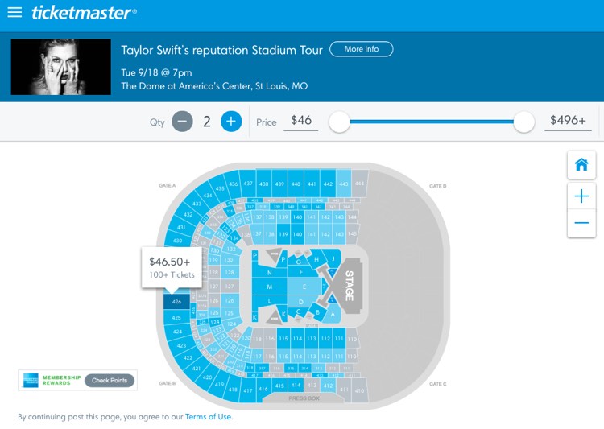This screenshot has height=429, width=604.
Task: Select highlighted section 426 on map
Action: coord(177,302)
